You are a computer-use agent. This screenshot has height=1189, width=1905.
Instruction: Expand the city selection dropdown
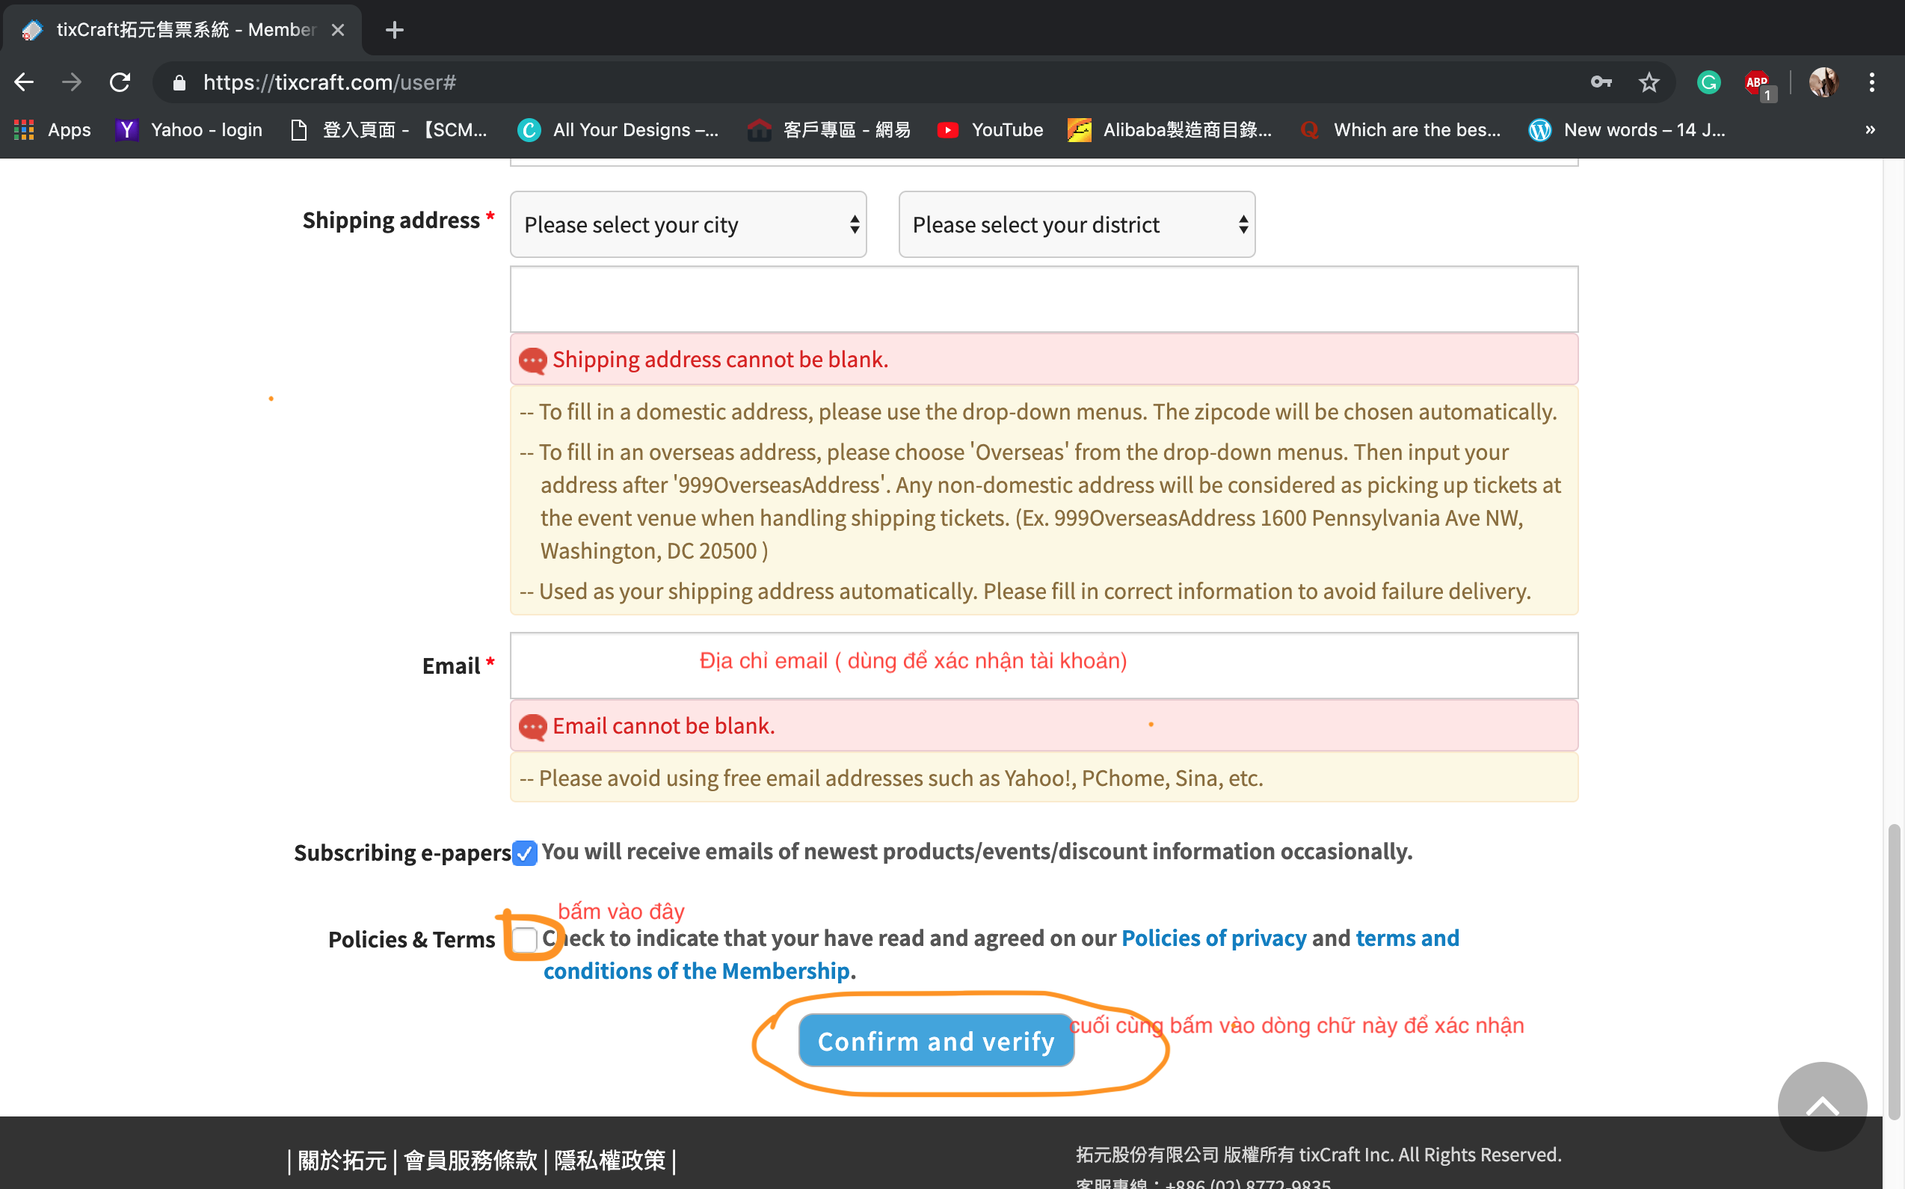pos(688,225)
